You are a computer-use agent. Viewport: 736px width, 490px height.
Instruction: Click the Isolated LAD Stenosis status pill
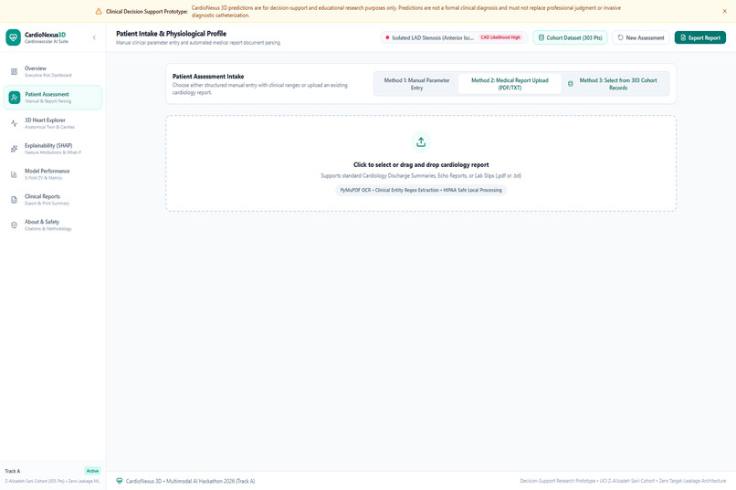point(454,37)
